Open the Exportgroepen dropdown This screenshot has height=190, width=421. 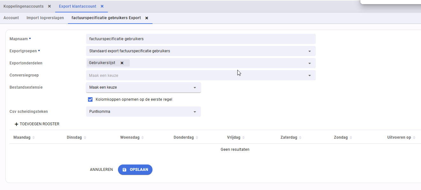(309, 51)
